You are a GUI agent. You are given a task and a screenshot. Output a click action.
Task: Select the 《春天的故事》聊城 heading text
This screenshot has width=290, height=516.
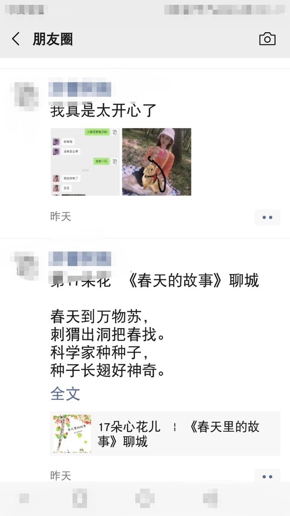tap(193, 280)
